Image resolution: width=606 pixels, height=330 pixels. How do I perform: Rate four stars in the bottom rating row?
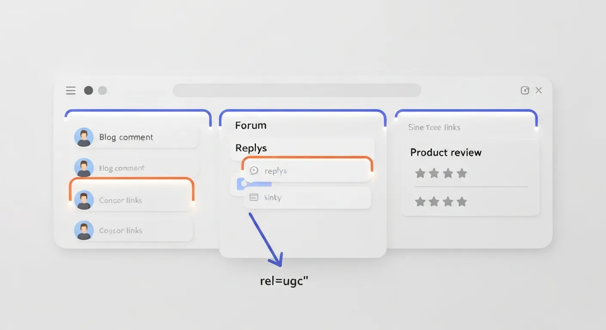pyautogui.click(x=462, y=202)
